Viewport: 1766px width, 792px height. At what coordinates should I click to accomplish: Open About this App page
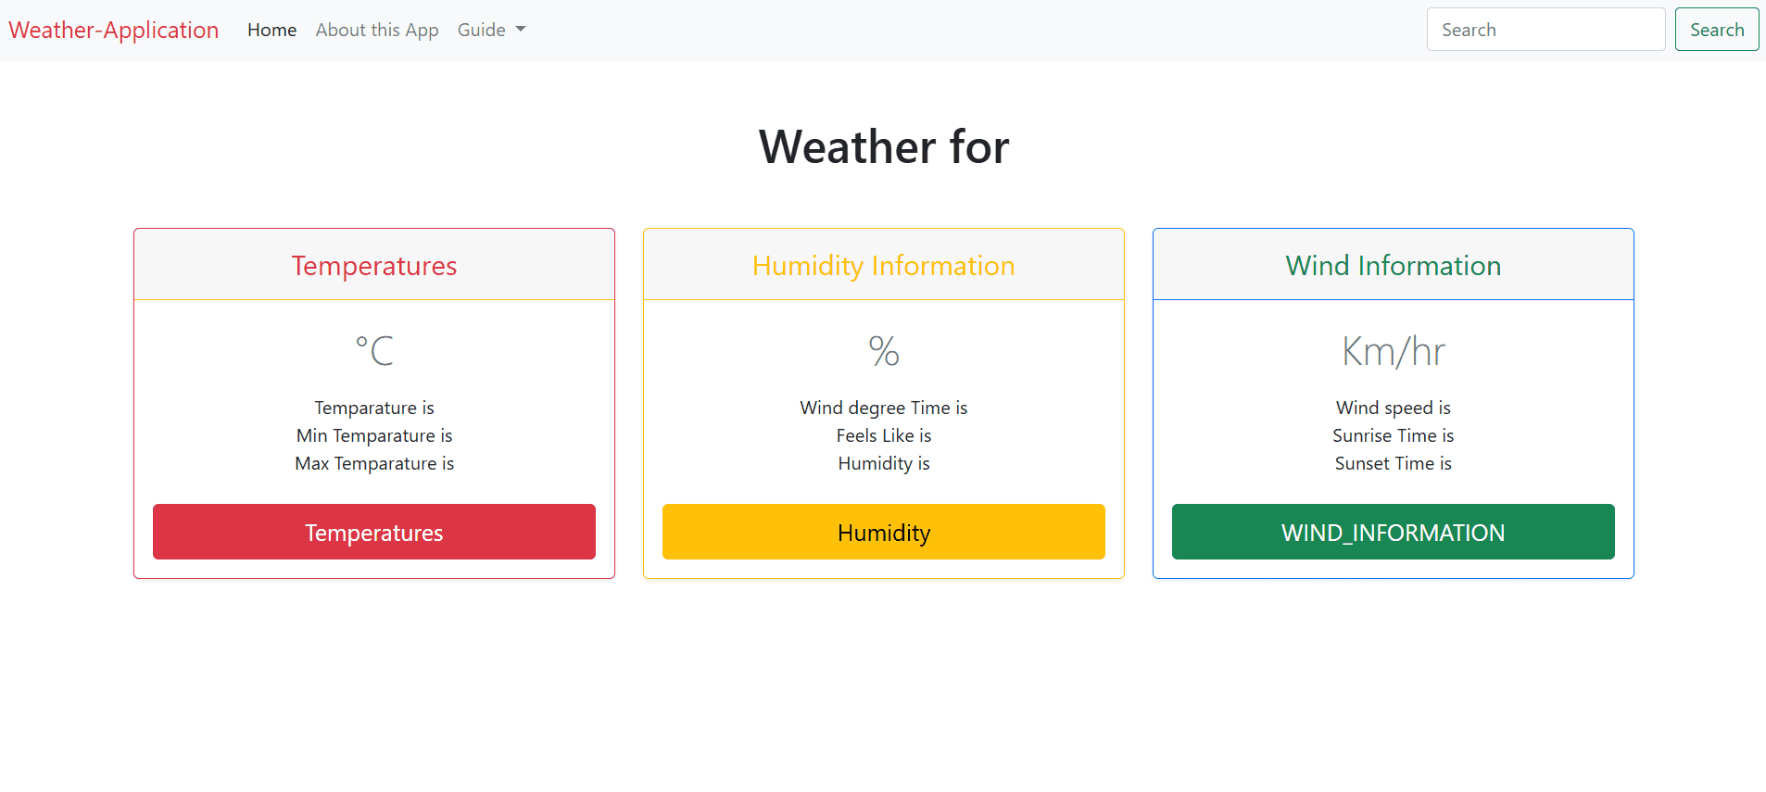click(377, 30)
